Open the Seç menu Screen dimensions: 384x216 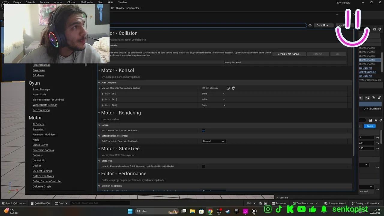coord(100,2)
